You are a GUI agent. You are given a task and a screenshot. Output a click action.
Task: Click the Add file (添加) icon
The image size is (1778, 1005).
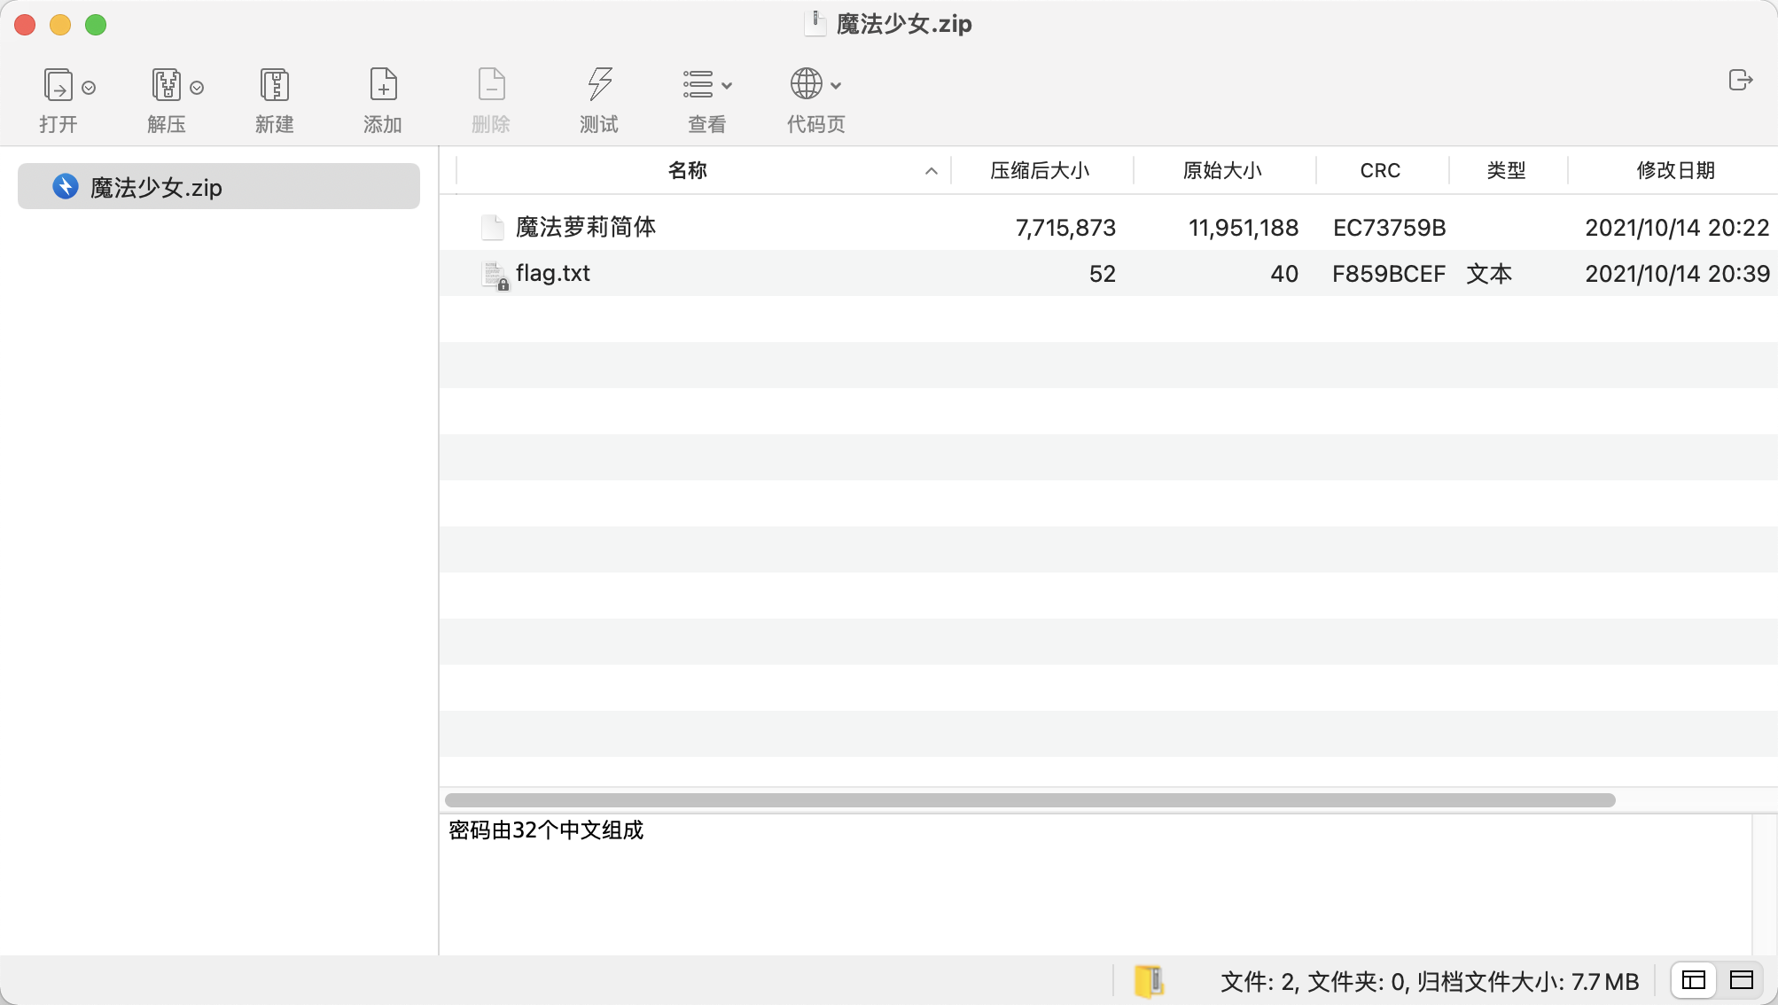(383, 85)
